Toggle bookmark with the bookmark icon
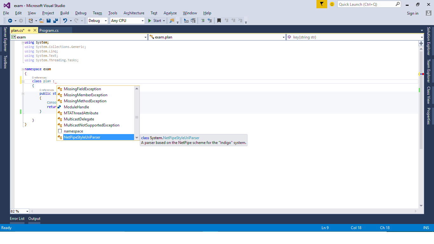The image size is (434, 244). (219, 21)
